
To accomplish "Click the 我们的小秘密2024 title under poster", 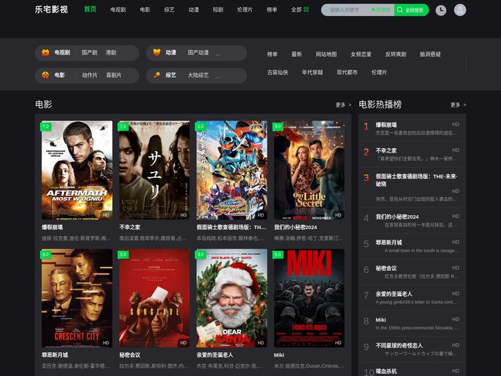I will coord(295,227).
